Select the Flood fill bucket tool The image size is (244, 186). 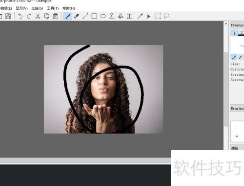[121, 16]
